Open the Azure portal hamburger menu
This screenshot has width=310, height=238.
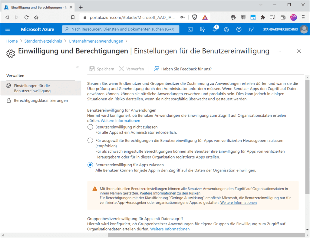(x=8, y=29)
